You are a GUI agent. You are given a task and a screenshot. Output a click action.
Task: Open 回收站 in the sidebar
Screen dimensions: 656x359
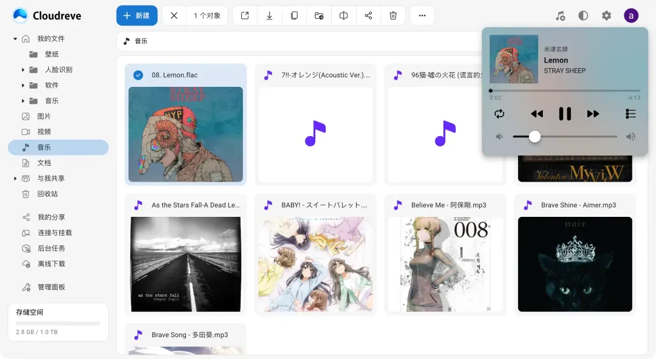(47, 194)
